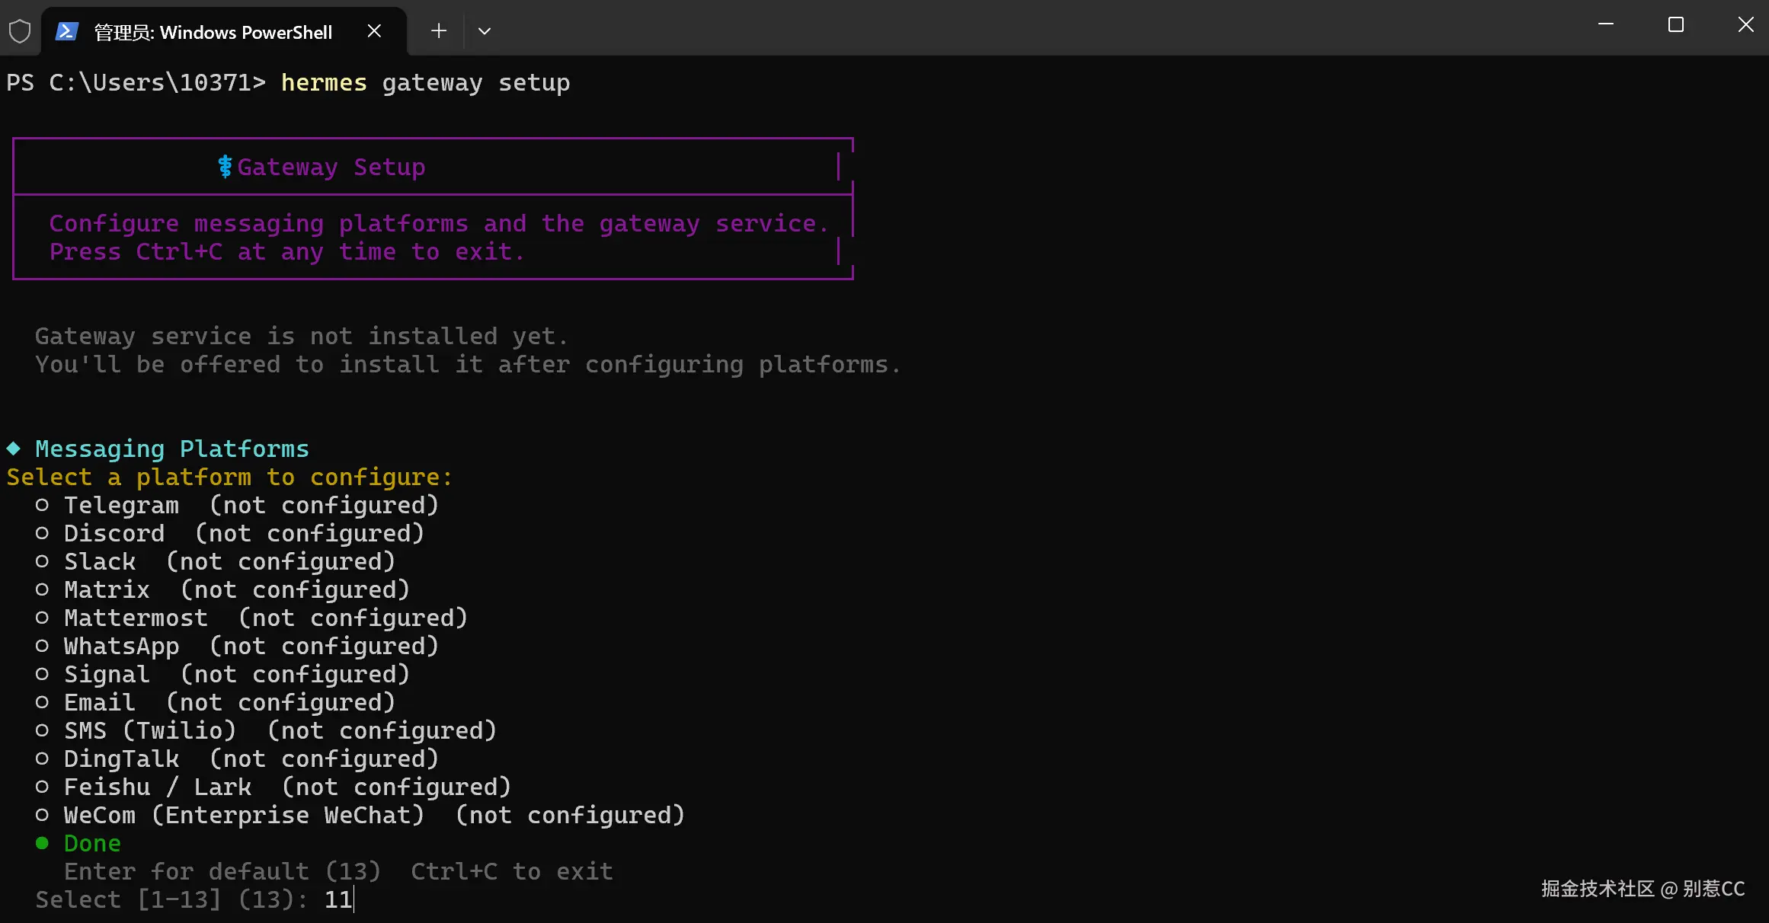Screen dimensions: 1769x923
Task: Minimize the terminal window
Action: tap(1606, 24)
